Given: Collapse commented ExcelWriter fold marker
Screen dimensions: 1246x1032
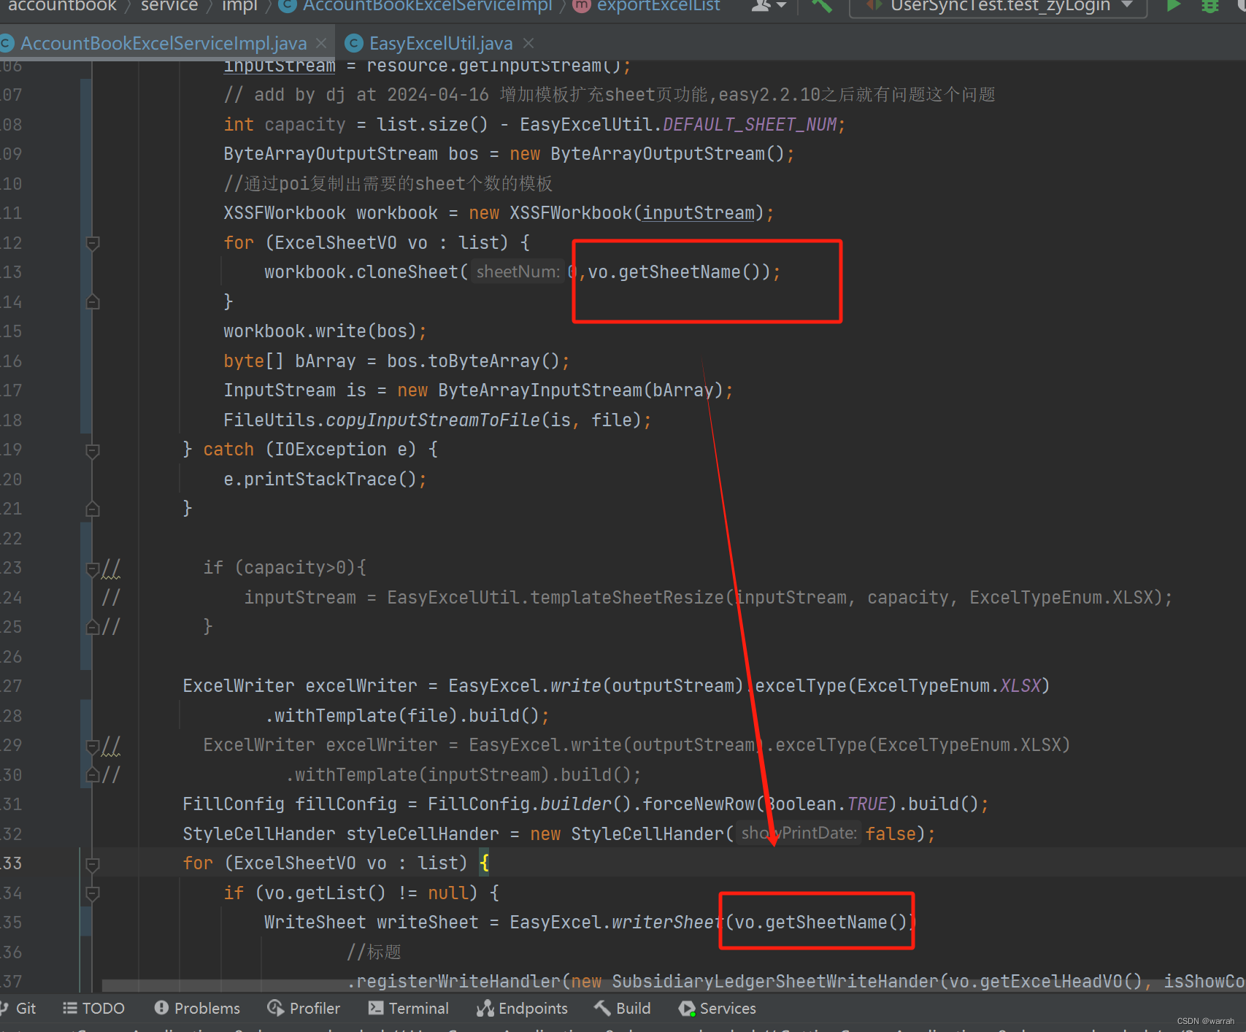Looking at the screenshot, I should pos(93,746).
